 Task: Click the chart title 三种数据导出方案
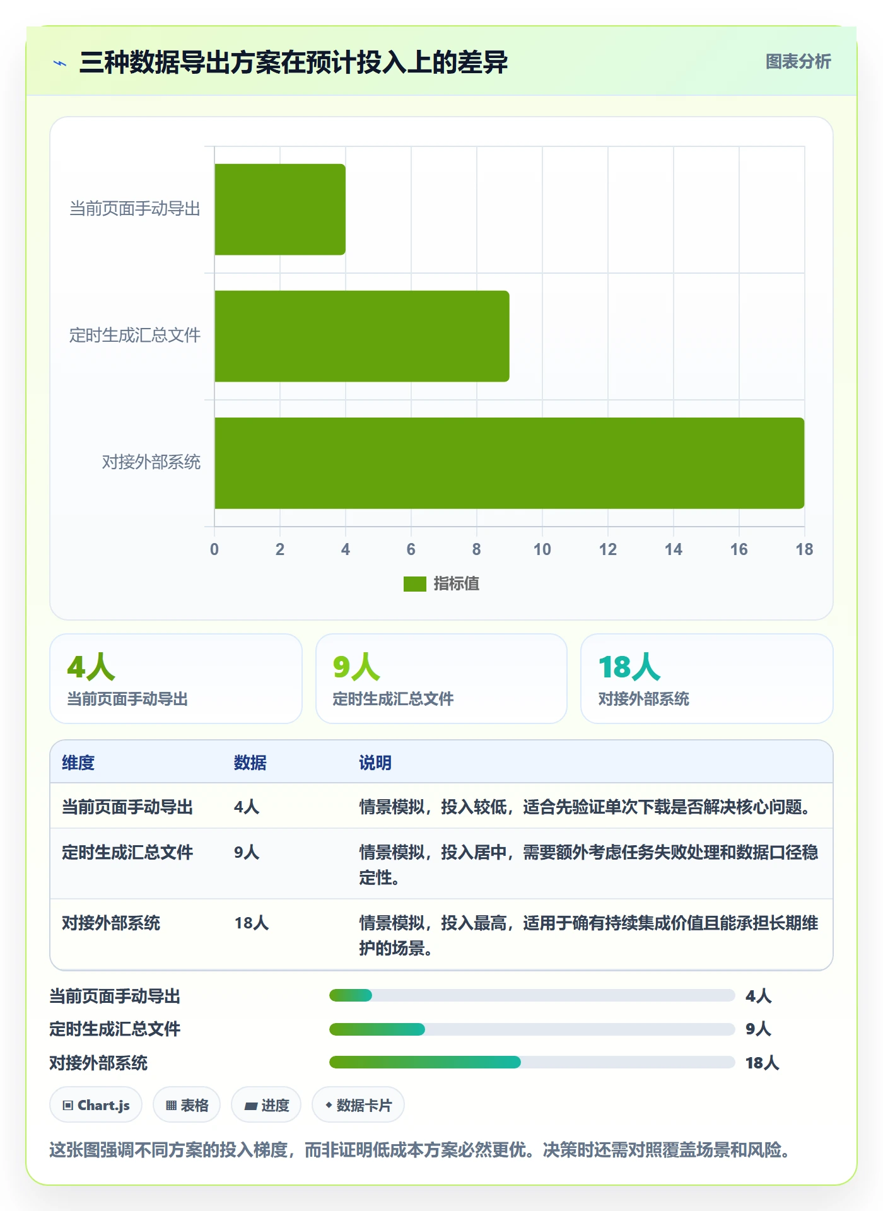click(293, 62)
